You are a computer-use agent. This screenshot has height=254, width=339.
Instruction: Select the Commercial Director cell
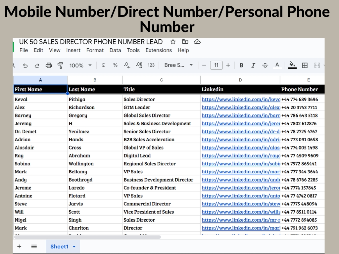[x=161, y=204]
